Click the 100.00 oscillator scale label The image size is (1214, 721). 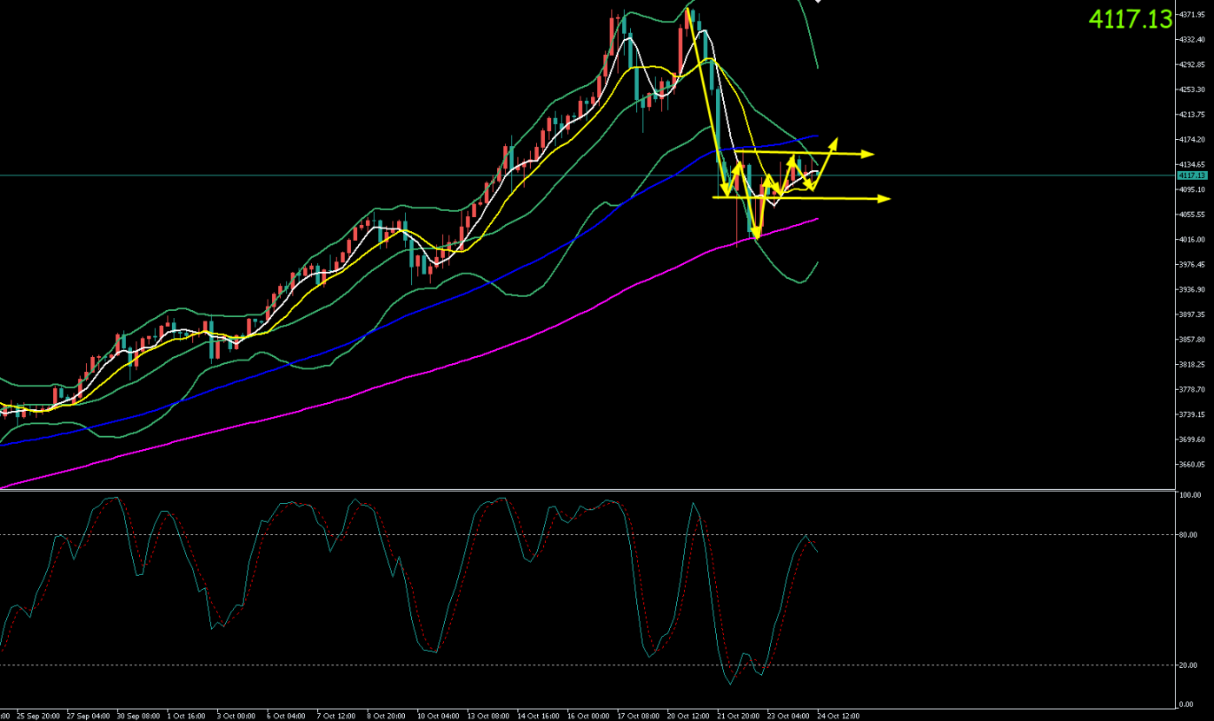[1188, 495]
